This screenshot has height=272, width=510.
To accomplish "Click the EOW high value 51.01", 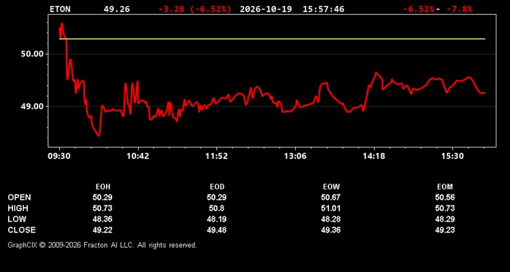I will click(330, 208).
